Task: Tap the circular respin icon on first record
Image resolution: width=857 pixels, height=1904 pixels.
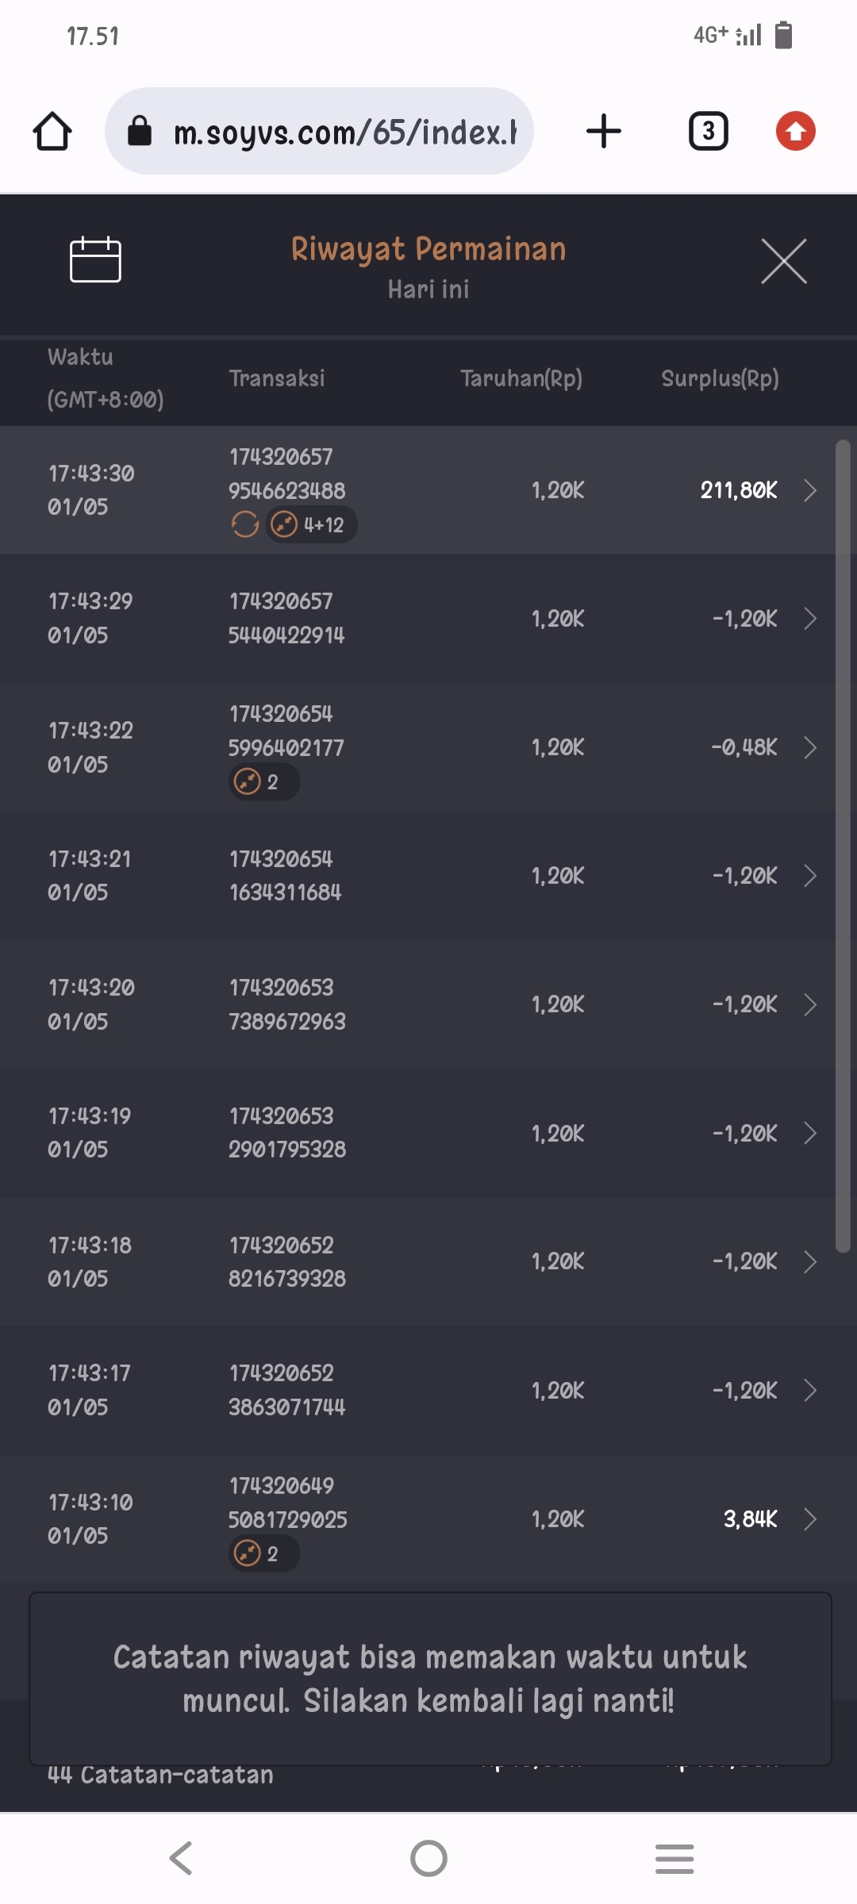Action: point(245,524)
